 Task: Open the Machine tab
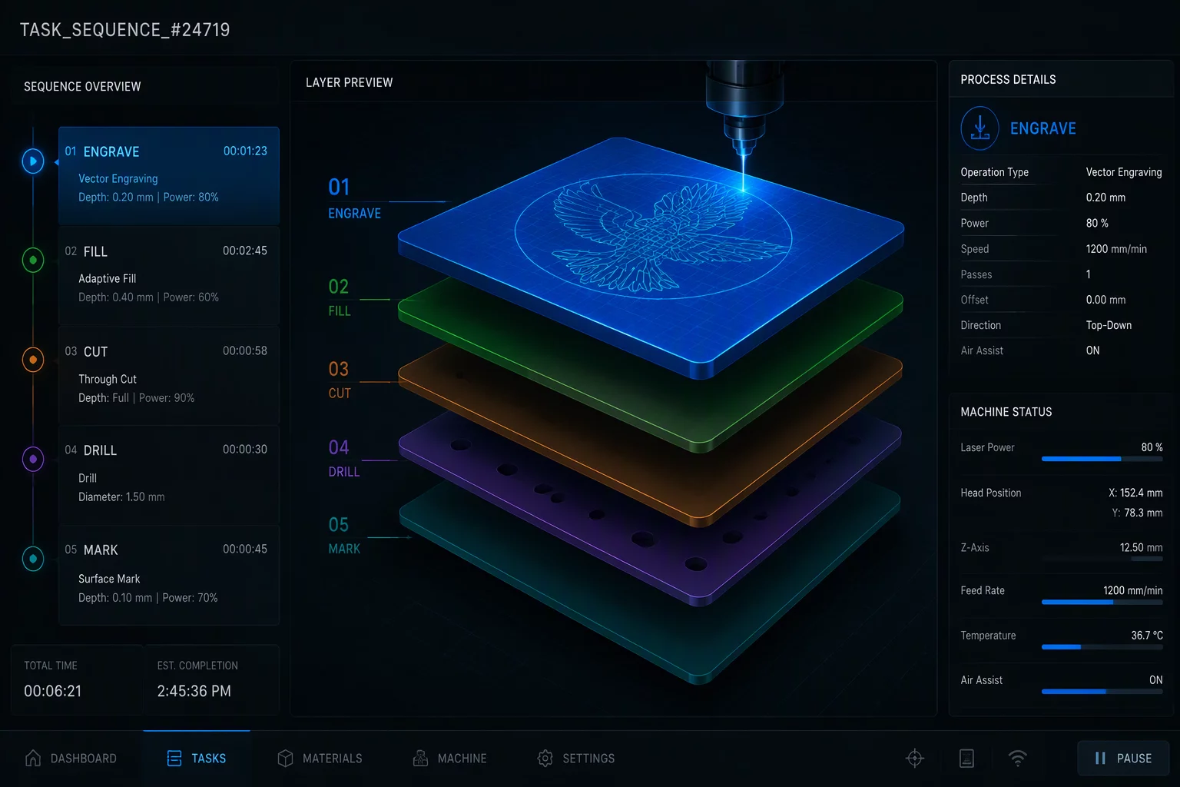click(449, 759)
